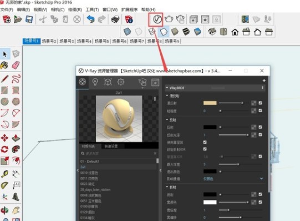This screenshot has width=300, height=221.
Task: Open the 相机(C) menu
Action: (x=58, y=9)
